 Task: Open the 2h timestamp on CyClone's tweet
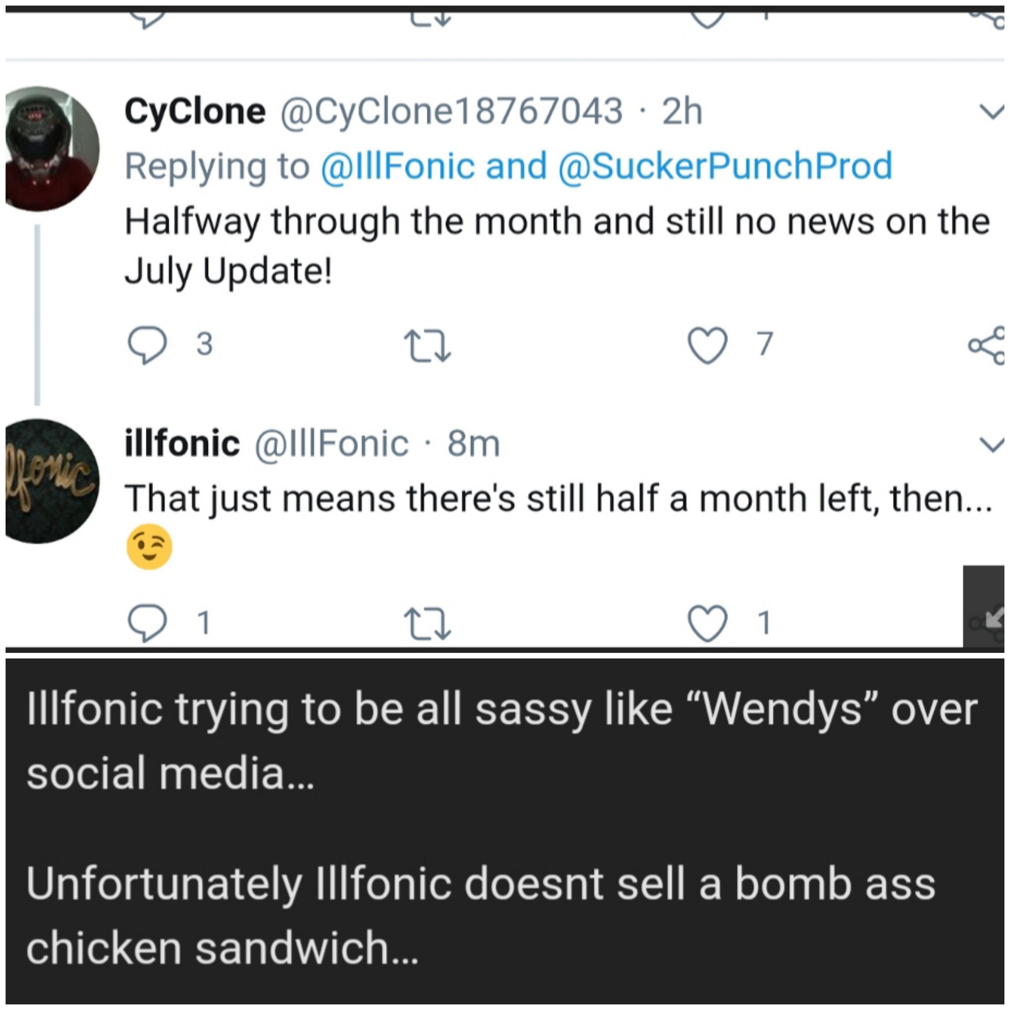(x=682, y=111)
